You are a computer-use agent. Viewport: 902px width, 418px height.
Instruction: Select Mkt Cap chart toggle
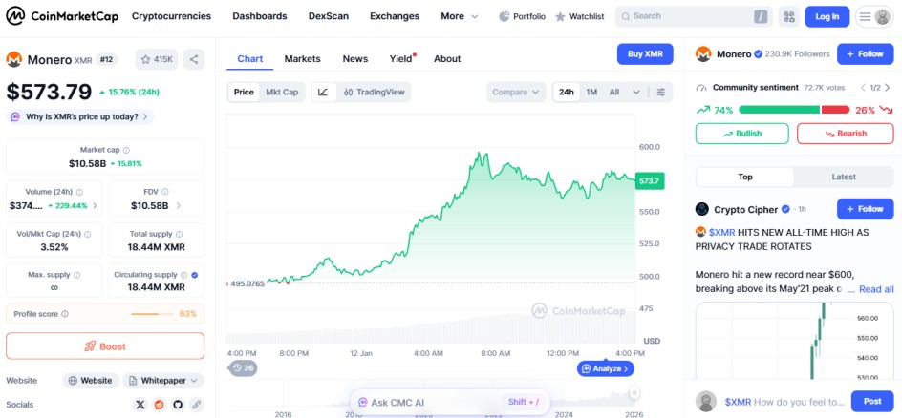tap(282, 92)
